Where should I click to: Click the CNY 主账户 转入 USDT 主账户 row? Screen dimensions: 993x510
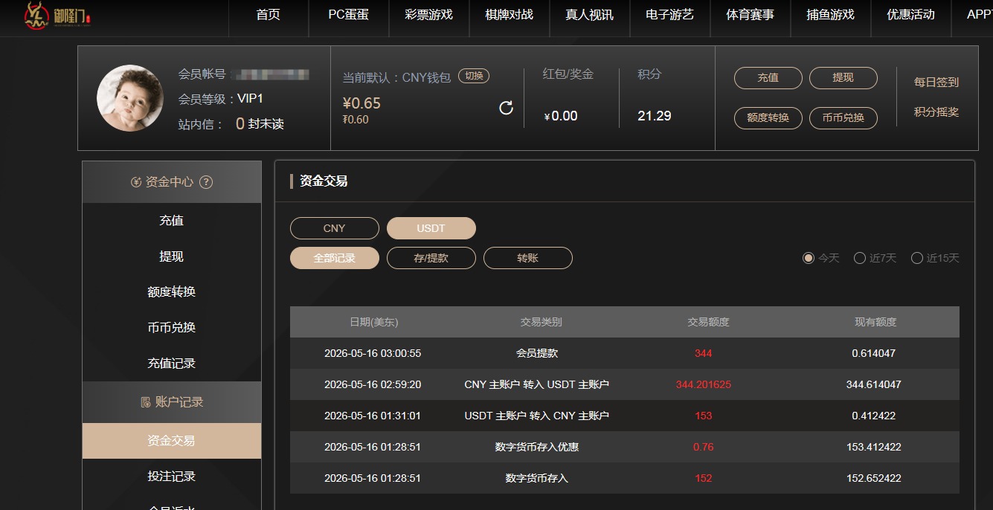(625, 384)
